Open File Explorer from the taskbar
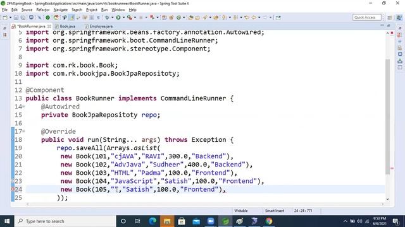405x227 pixels. 167,221
